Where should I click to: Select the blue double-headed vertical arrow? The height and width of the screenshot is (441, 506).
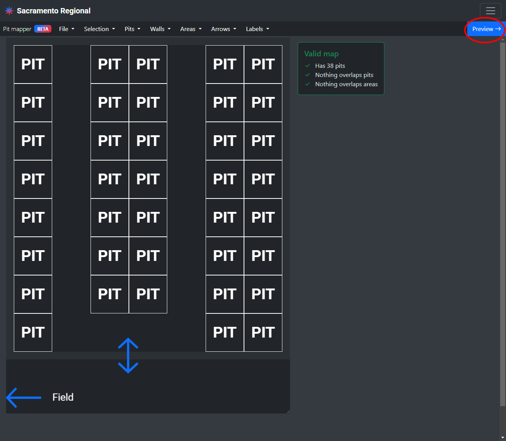point(128,356)
